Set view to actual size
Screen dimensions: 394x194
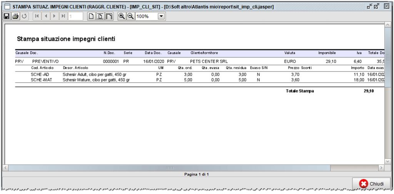pyautogui.click(x=91, y=16)
